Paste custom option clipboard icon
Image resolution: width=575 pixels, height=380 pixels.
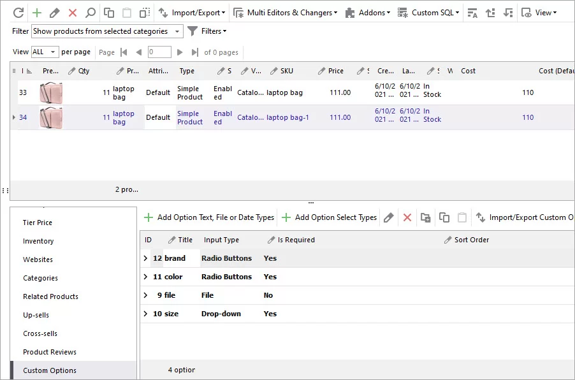(462, 217)
